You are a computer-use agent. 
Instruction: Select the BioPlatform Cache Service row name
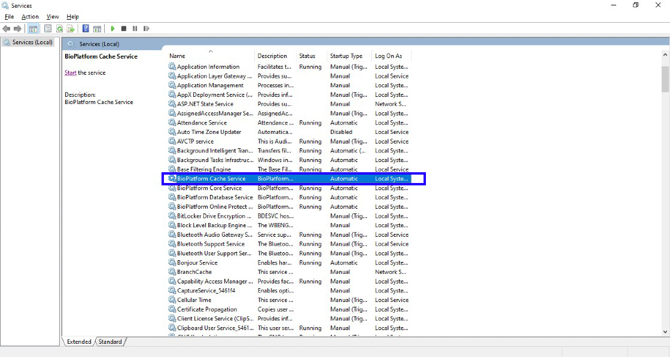[211, 178]
